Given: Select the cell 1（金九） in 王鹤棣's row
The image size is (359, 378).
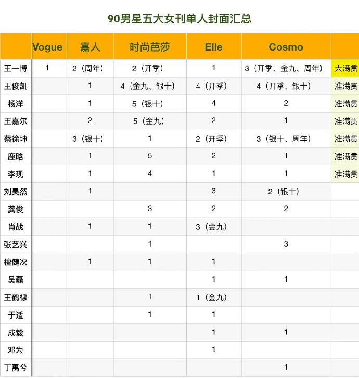Looking at the screenshot, I should [214, 298].
